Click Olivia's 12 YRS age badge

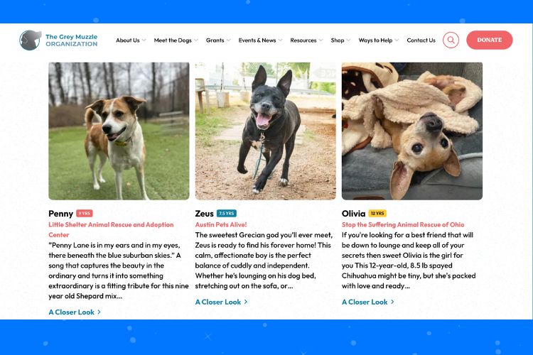pyautogui.click(x=377, y=213)
